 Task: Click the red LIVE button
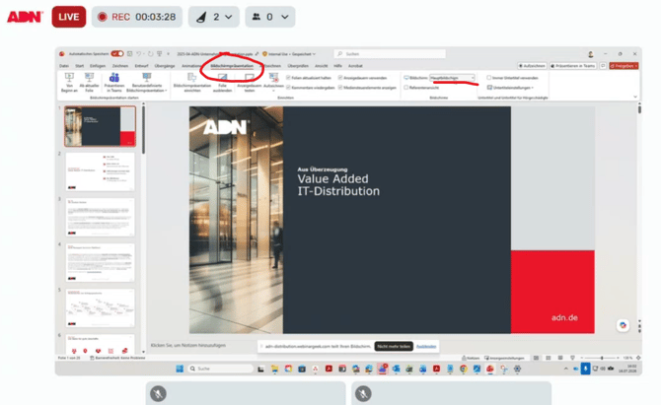pyautogui.click(x=69, y=17)
